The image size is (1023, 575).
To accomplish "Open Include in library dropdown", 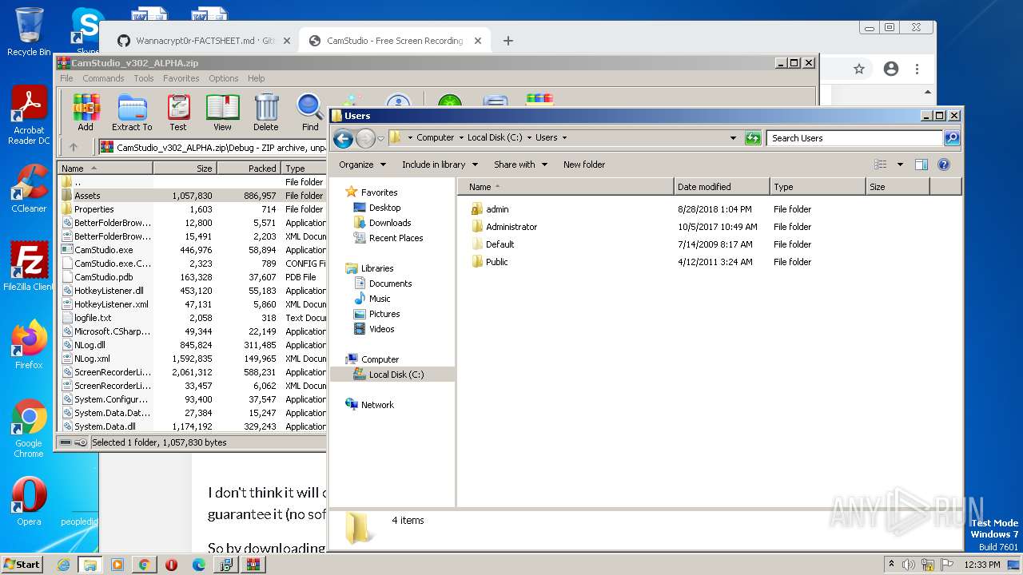I will tap(440, 165).
